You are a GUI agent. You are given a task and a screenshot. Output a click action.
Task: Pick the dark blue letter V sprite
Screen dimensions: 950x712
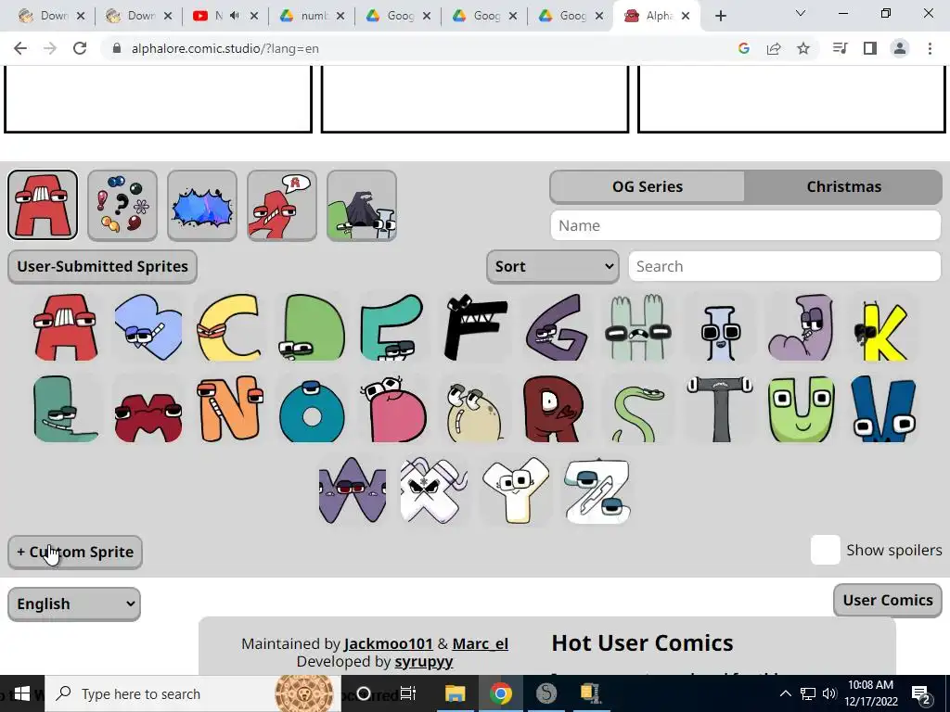883,409
